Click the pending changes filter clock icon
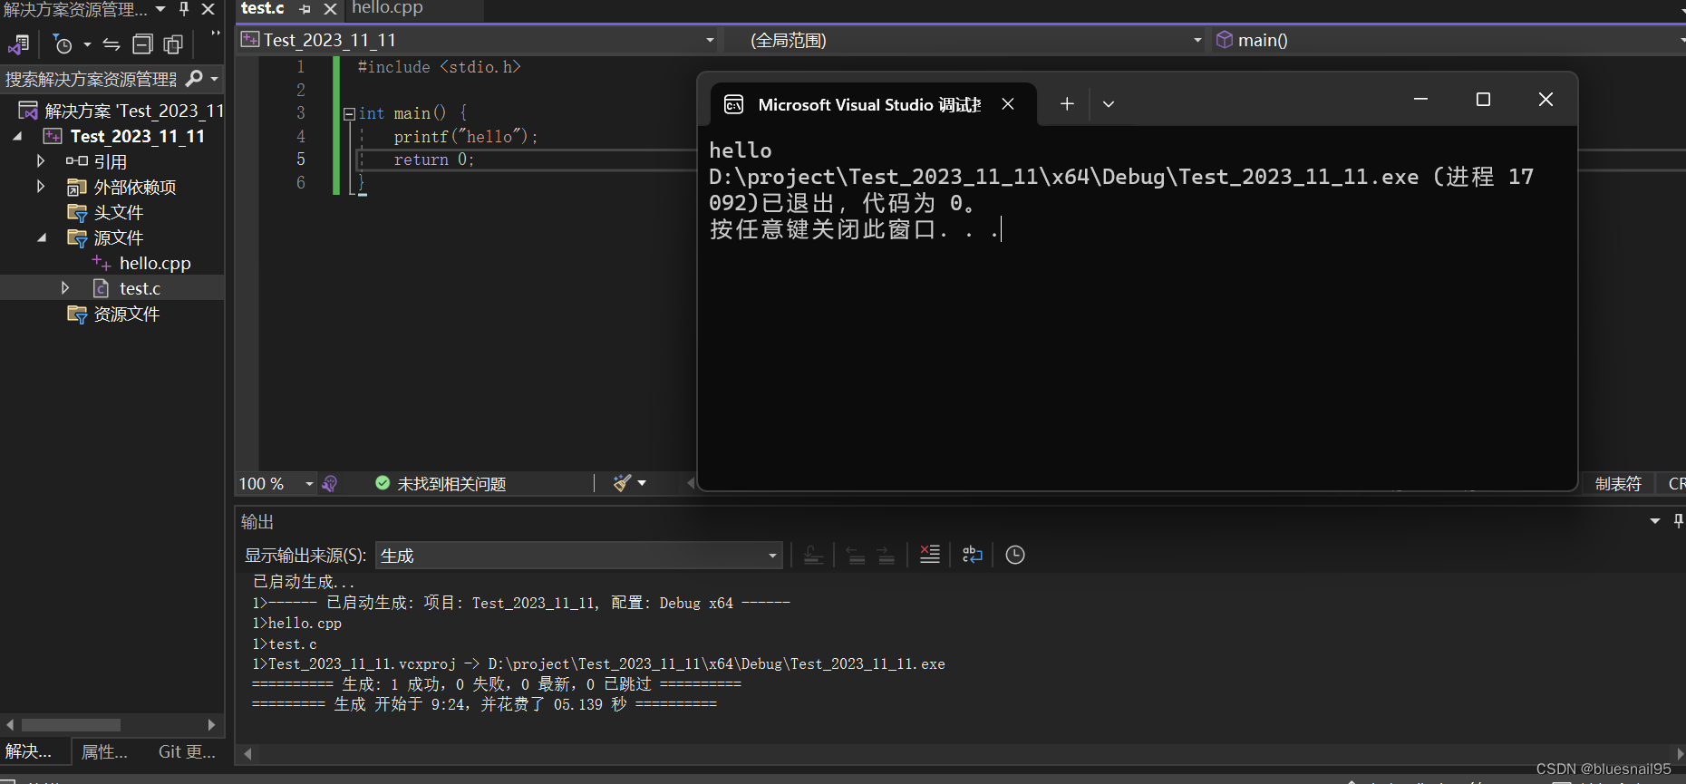 pos(63,44)
